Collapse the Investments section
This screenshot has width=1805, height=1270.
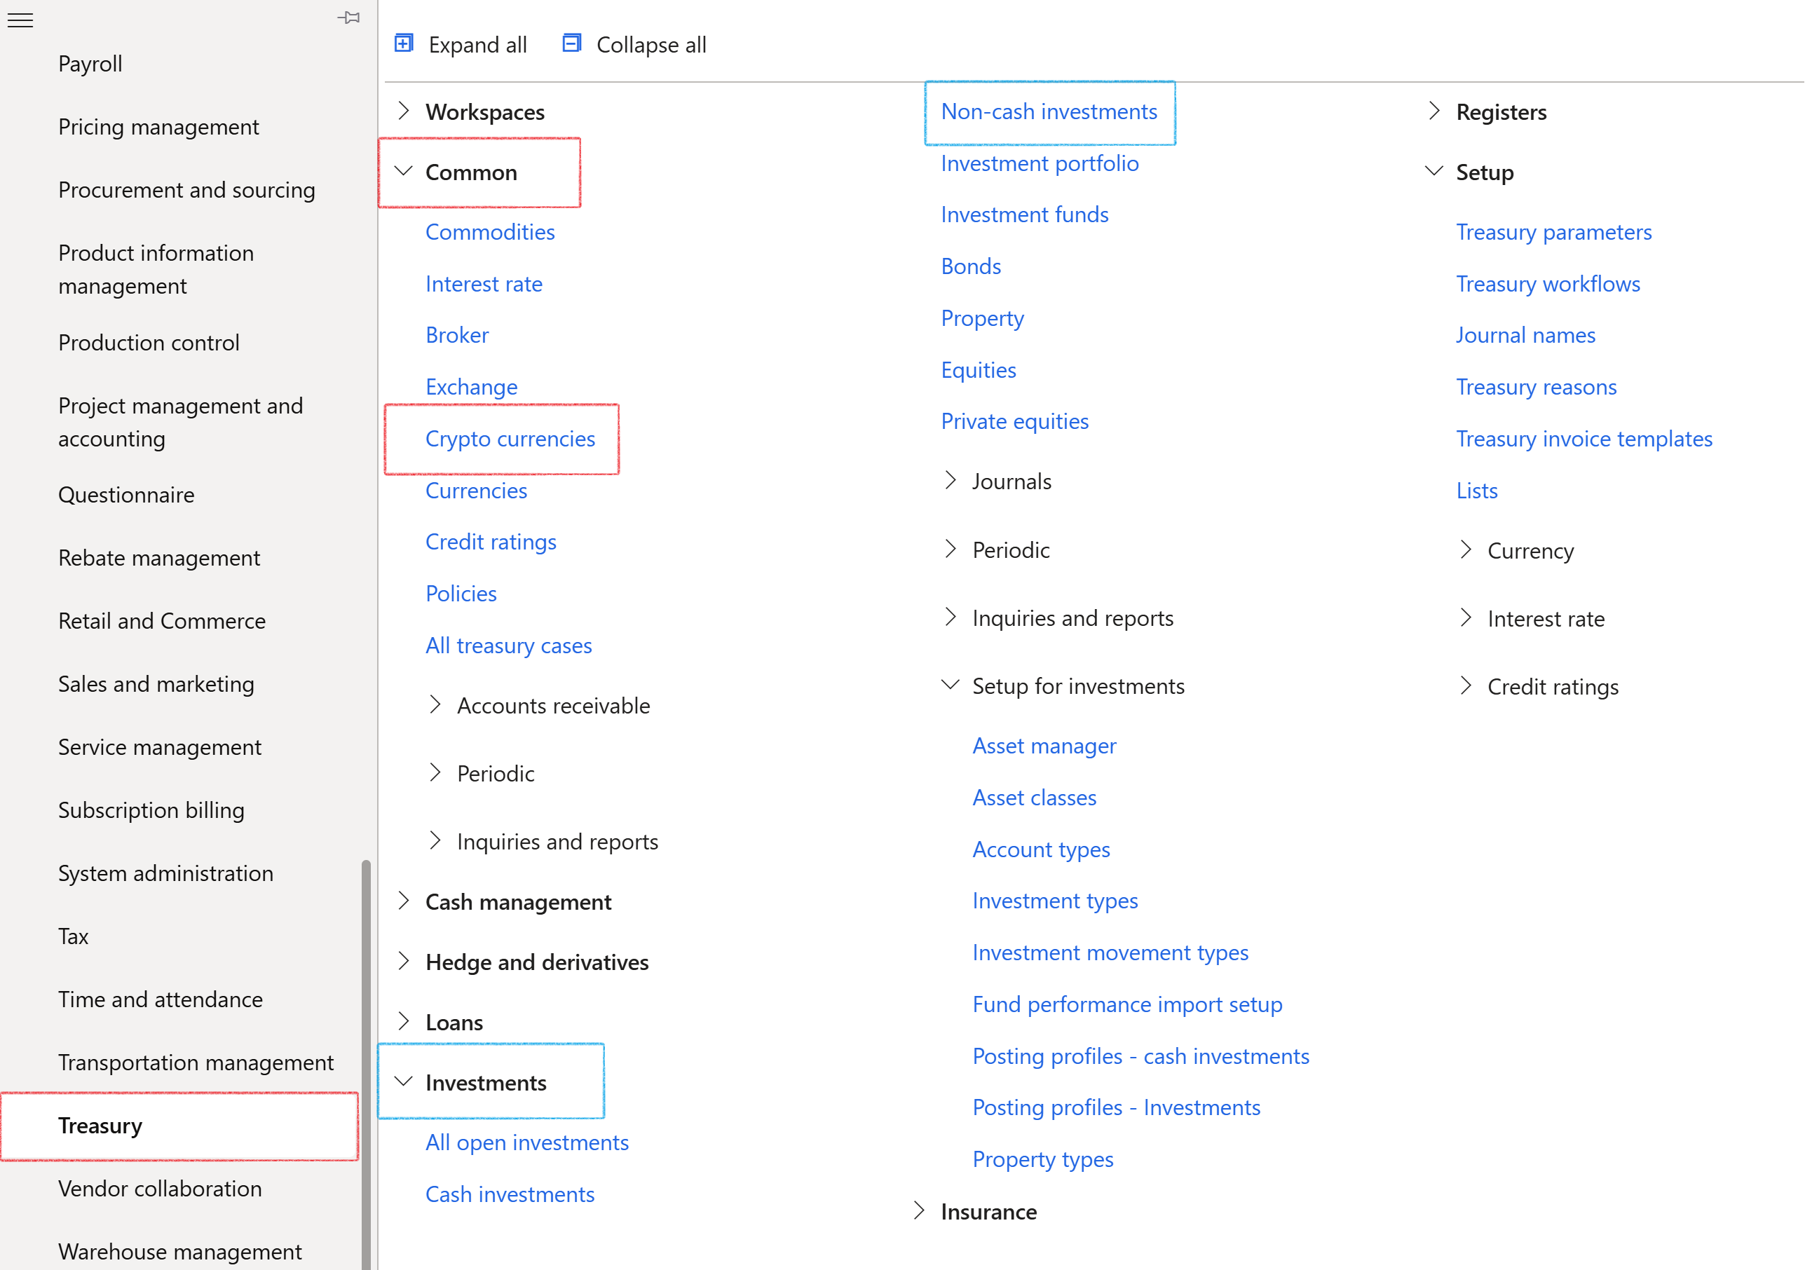(404, 1082)
